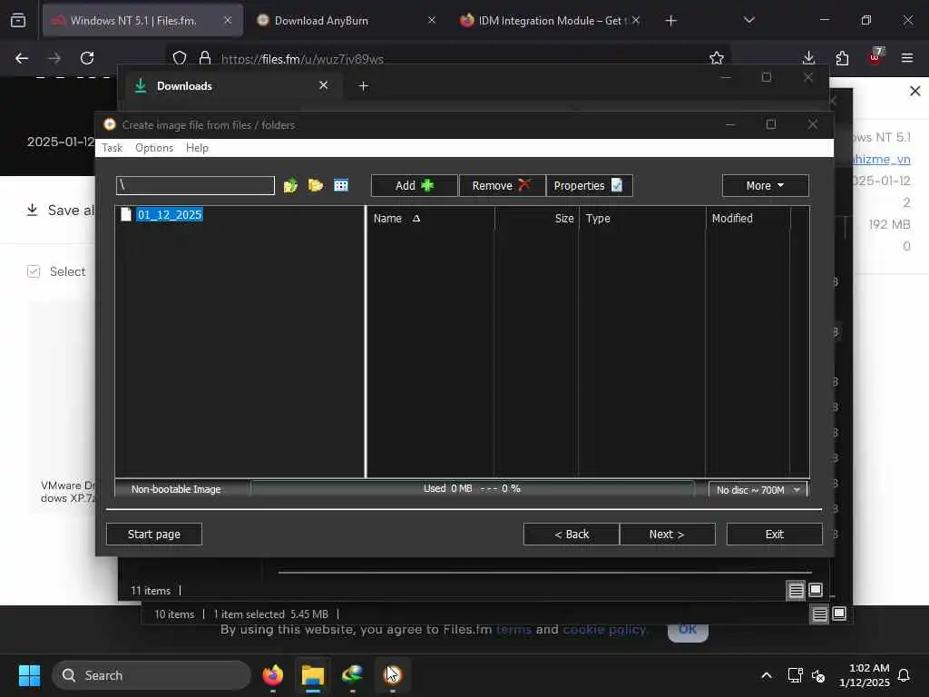Screen dimensions: 929x697
Task: Click the browser back arrow
Action: [22, 58]
